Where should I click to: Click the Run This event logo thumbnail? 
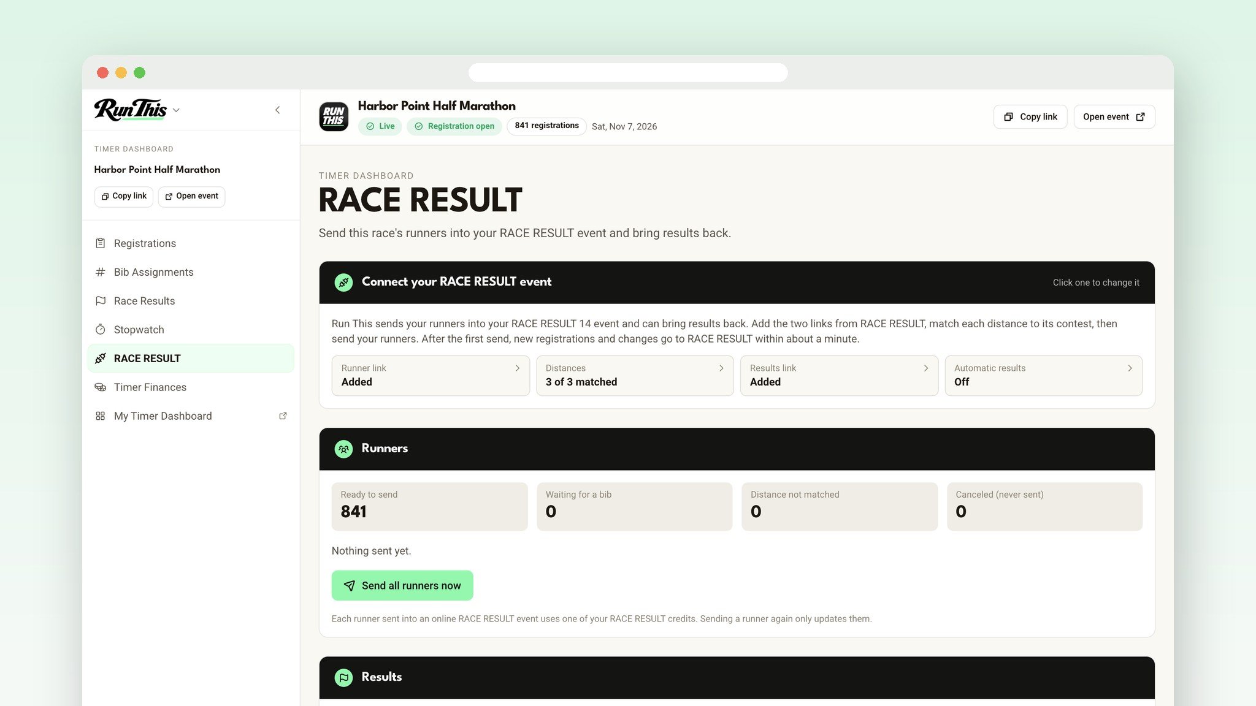pyautogui.click(x=334, y=116)
